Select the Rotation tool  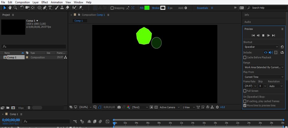[22, 8]
